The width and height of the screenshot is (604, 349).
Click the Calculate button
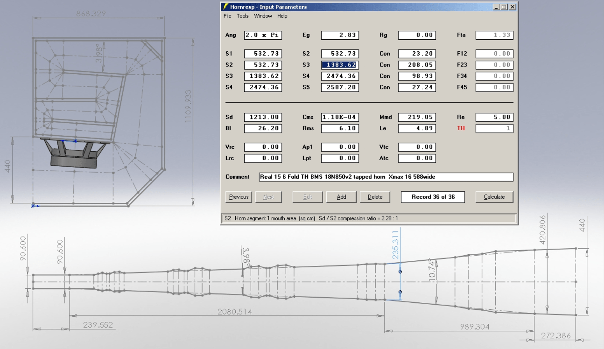click(494, 197)
